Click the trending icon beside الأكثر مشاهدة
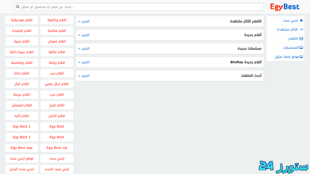 point(301,29)
